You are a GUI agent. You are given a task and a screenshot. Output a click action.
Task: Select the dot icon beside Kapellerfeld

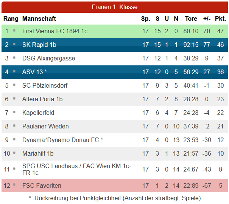click(x=14, y=112)
